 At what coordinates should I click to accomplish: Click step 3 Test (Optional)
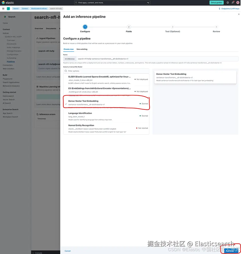pyautogui.click(x=173, y=29)
